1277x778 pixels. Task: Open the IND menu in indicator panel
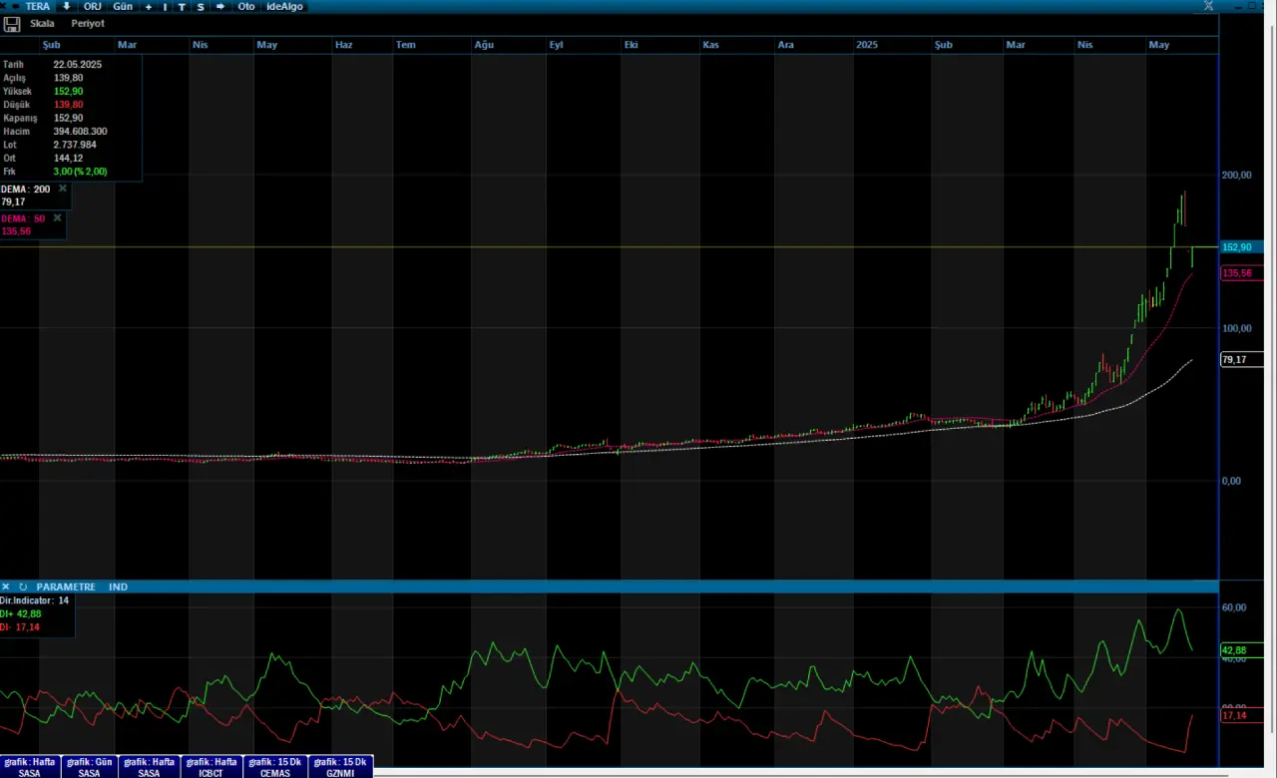click(x=118, y=586)
